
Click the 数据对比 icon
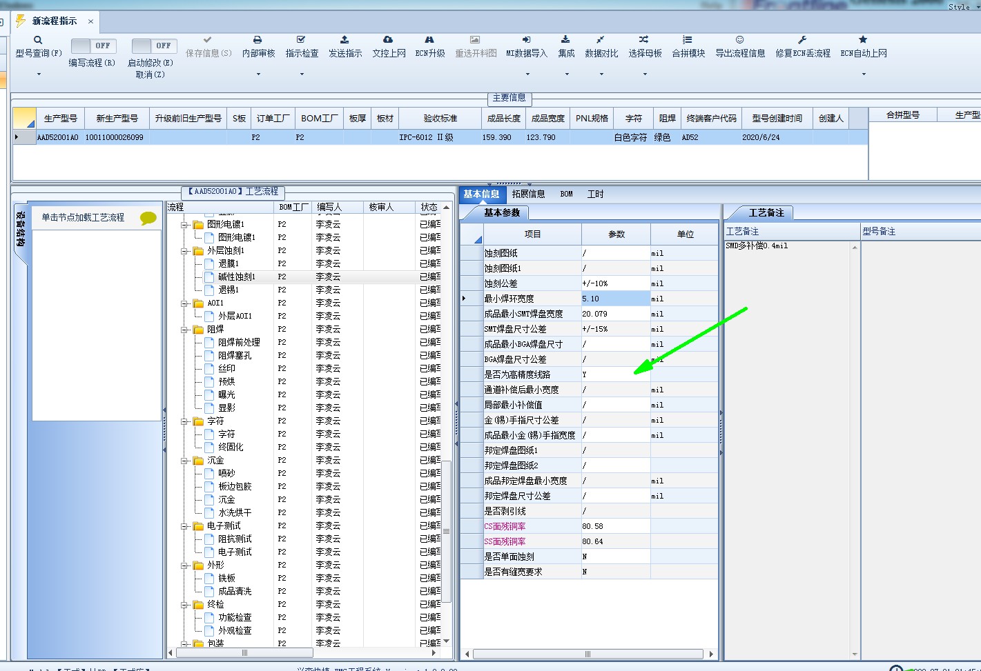(x=601, y=40)
